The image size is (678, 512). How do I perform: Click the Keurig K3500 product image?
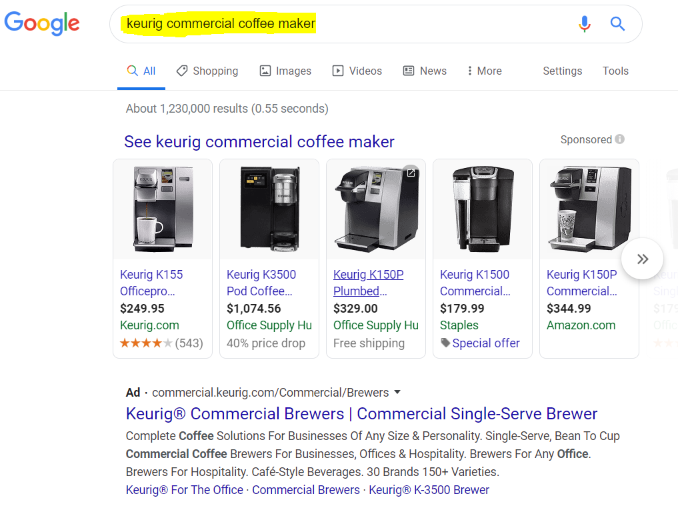coord(269,209)
